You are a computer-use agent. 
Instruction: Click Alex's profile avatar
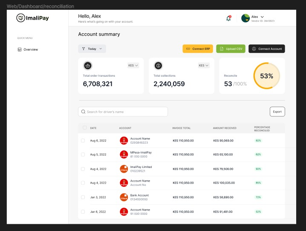tap(245, 18)
